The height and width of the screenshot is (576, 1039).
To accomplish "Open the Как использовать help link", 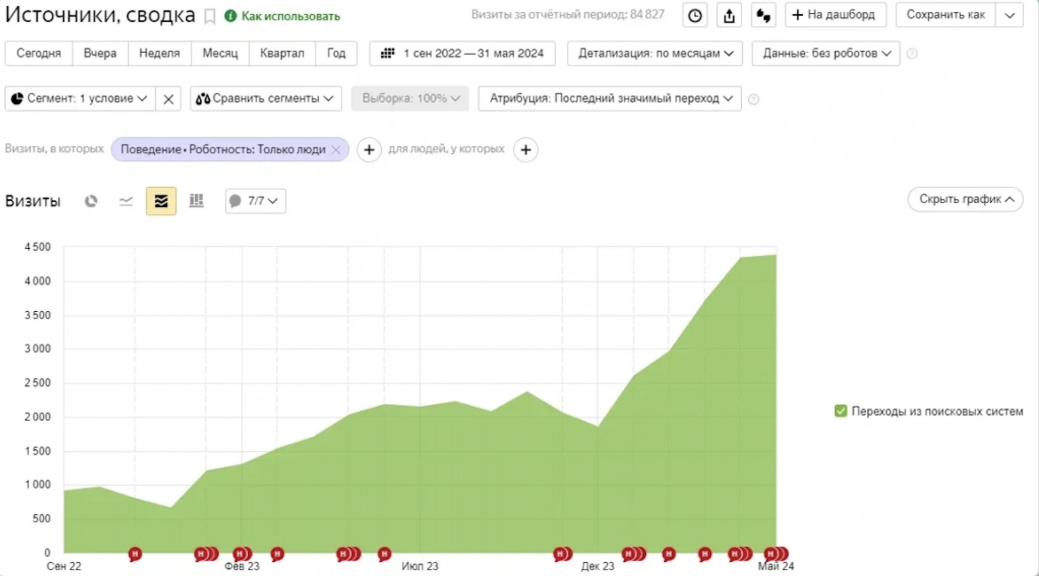I will (x=290, y=16).
